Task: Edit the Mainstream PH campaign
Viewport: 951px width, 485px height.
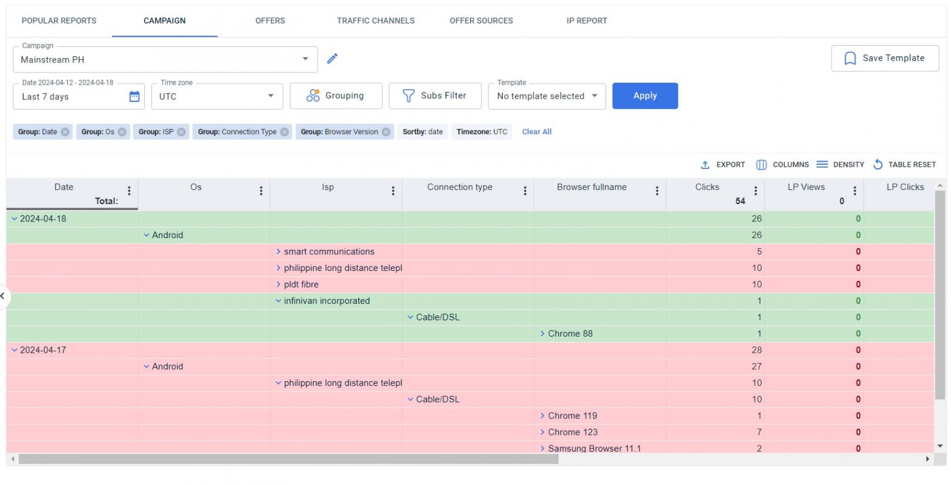Action: (x=332, y=58)
